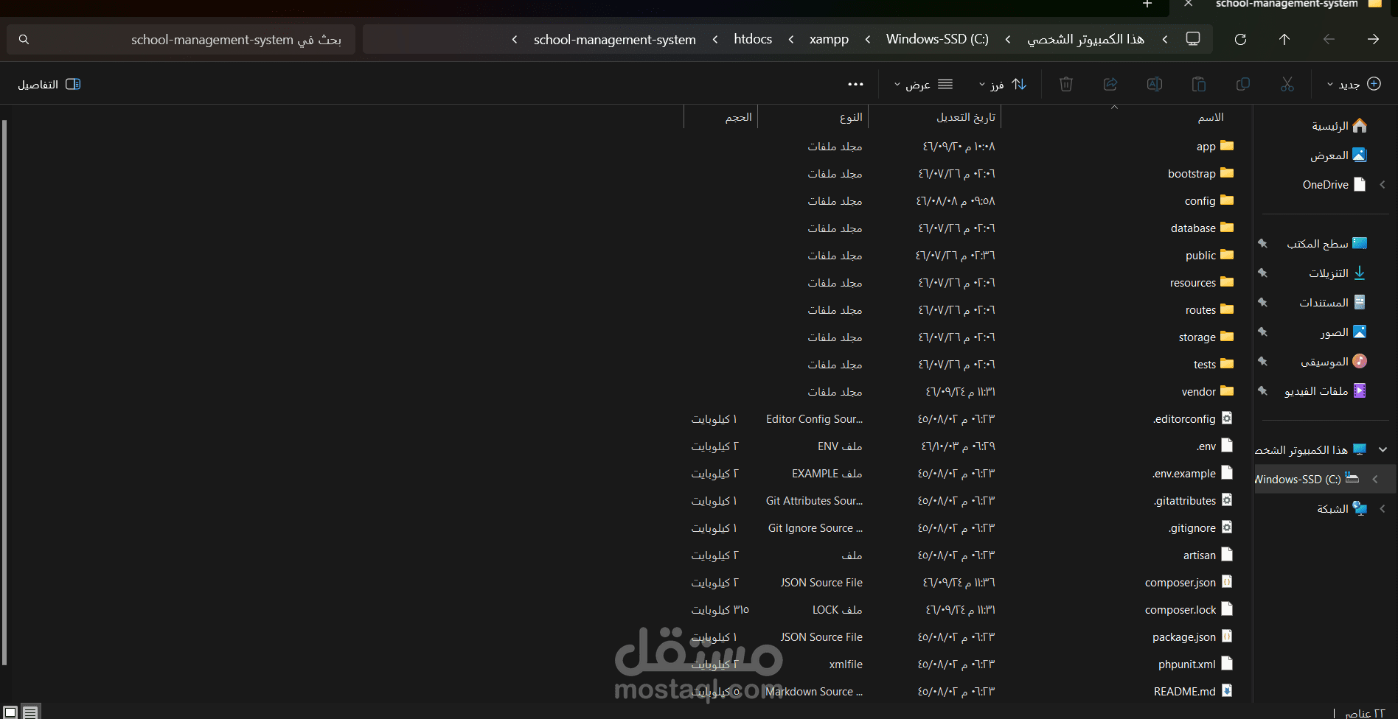Select the .env file name
This screenshot has width=1398, height=719.
point(1206,446)
